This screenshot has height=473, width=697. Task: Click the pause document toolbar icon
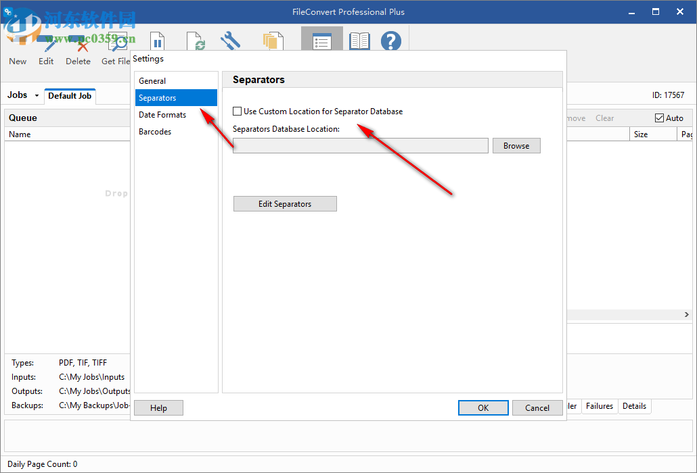[x=157, y=41]
